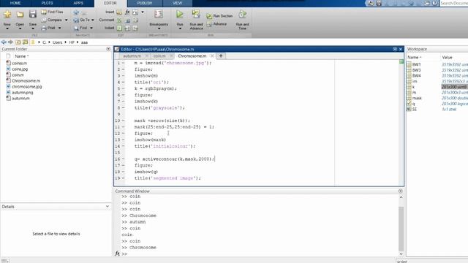The width and height of the screenshot is (468, 263).
Task: Select coins.jpg in Current Folder
Action: 20,69
